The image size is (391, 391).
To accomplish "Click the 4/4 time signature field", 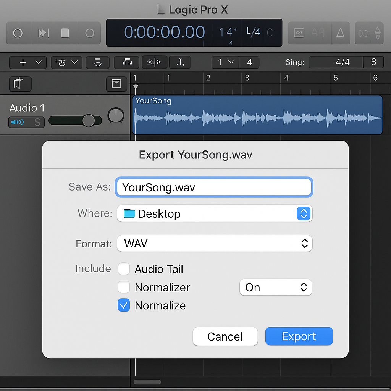I will click(x=336, y=62).
